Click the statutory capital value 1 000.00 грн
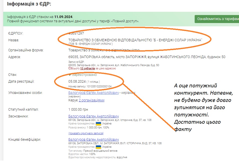The width and height of the screenshot is (239, 163). [78, 109]
